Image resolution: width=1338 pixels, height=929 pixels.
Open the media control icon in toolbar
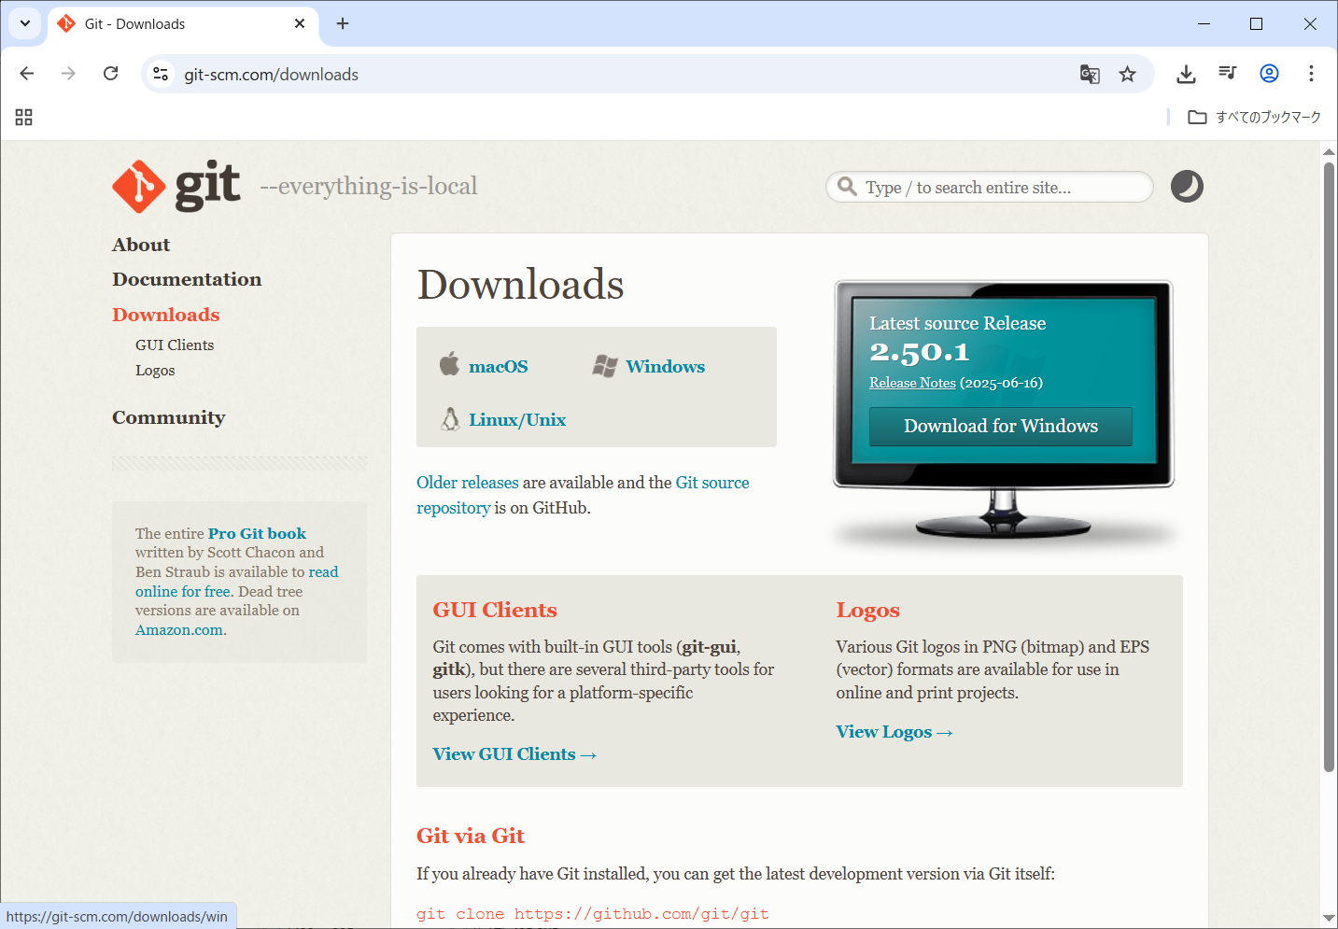pos(1227,75)
